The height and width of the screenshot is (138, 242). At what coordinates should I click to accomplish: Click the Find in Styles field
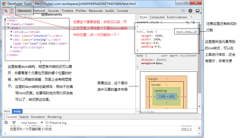pyautogui.click(x=167, y=112)
